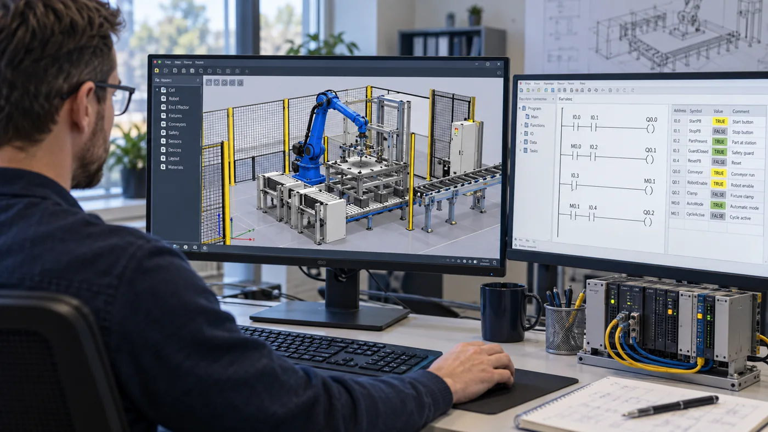Collapse the PLC project panel with header arrow
This screenshot has height=432, width=768.
click(x=553, y=99)
